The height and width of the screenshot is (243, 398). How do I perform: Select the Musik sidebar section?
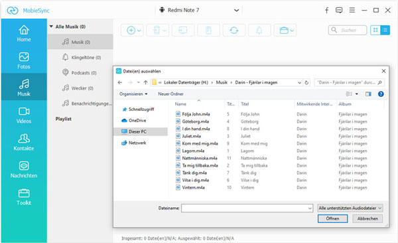click(x=24, y=87)
